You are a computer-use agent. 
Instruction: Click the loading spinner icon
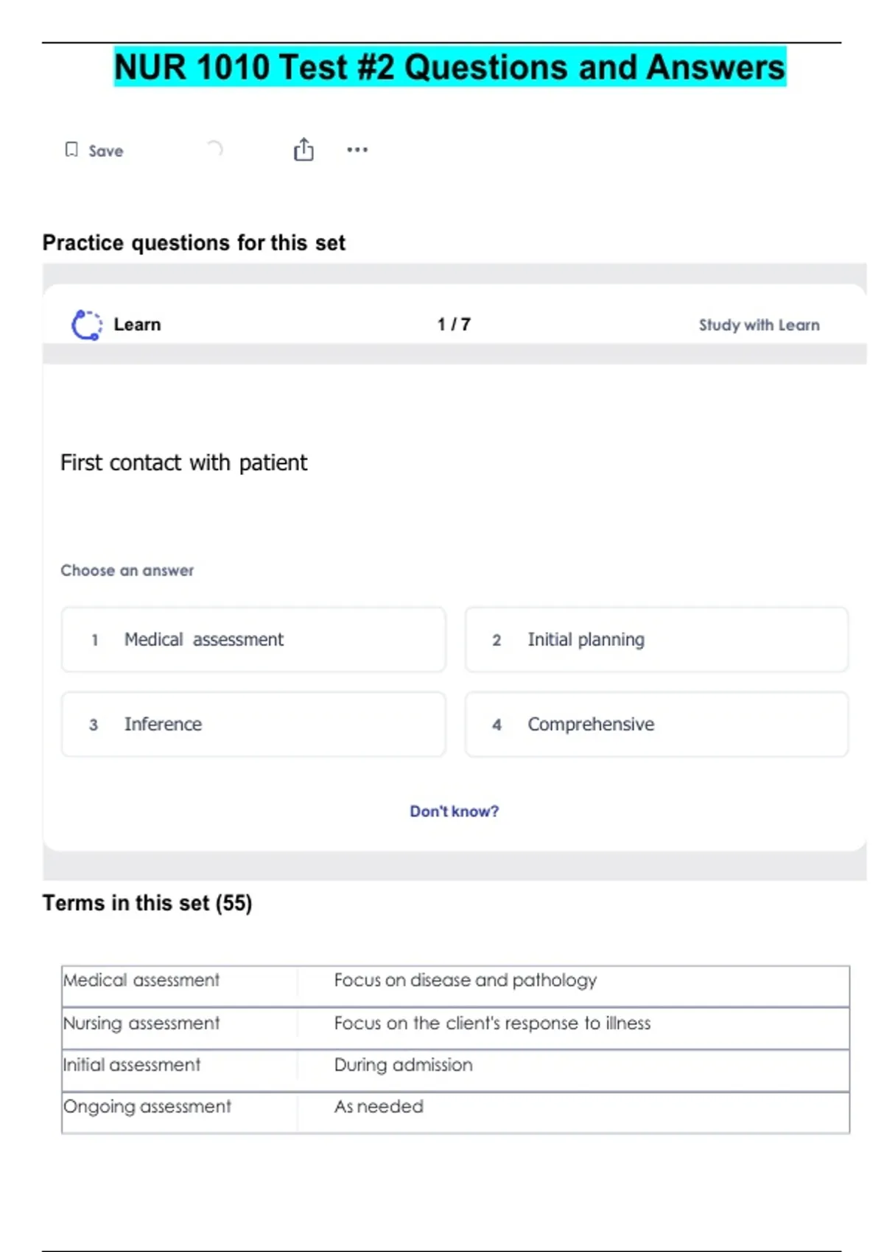(214, 150)
